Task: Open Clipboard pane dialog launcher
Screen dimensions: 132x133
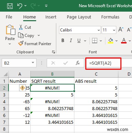Action: click(x=54, y=52)
